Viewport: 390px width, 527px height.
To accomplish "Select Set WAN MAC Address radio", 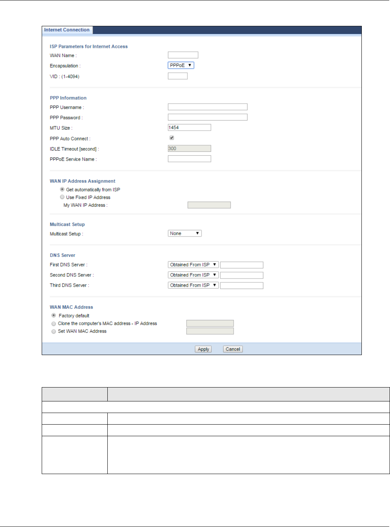I will (x=54, y=331).
